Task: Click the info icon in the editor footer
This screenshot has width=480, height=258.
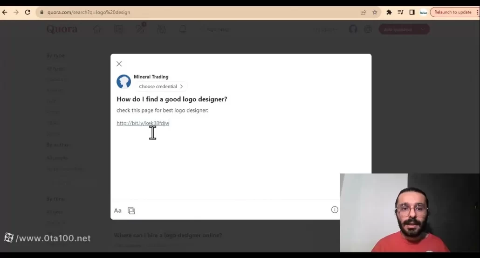Action: pos(335,210)
